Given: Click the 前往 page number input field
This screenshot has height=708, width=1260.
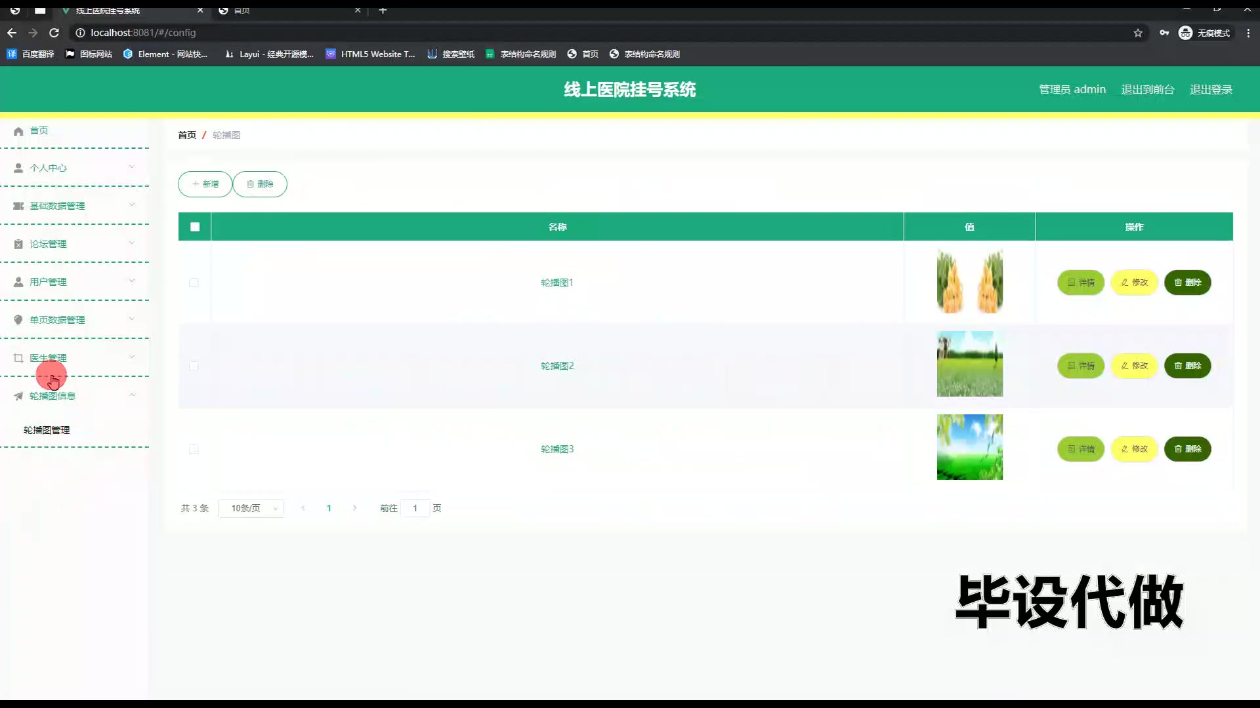Looking at the screenshot, I should click(x=415, y=509).
